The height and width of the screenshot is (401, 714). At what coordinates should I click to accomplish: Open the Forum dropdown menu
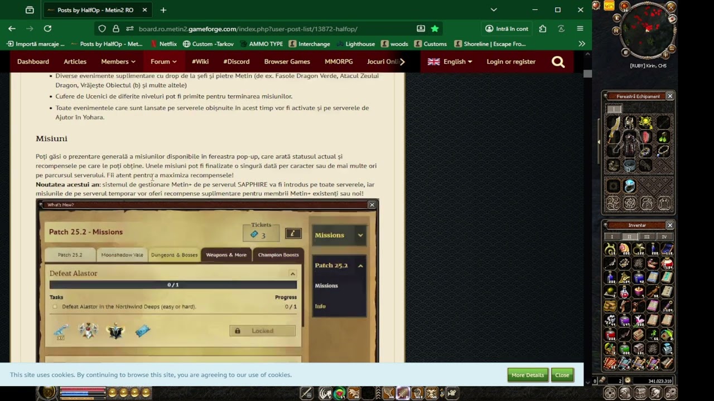163,62
